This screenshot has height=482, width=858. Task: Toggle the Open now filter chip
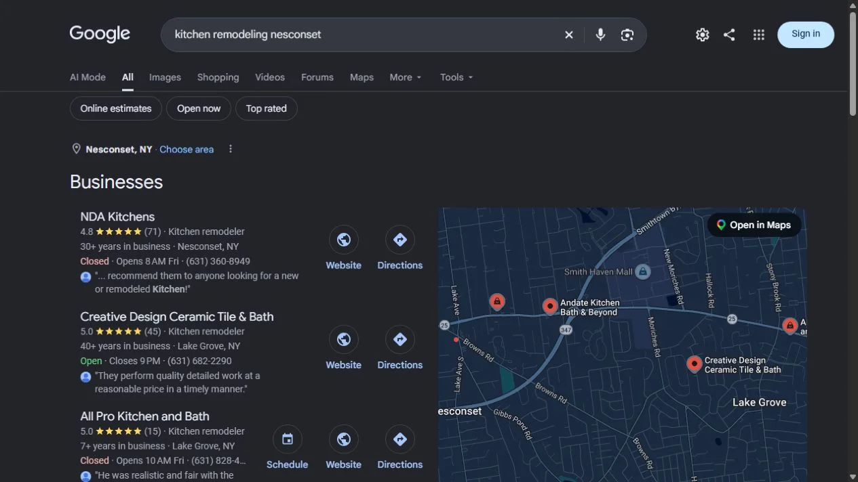(x=199, y=108)
